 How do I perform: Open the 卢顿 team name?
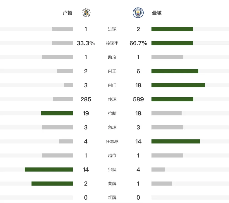coord(67,13)
